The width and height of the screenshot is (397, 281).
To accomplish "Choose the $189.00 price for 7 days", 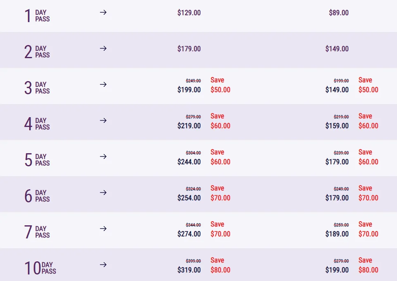I will 337,234.
